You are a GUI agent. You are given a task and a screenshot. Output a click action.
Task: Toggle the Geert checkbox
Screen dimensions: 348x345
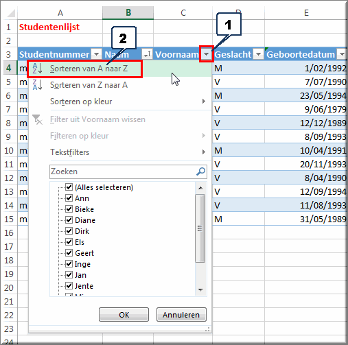[69, 252]
